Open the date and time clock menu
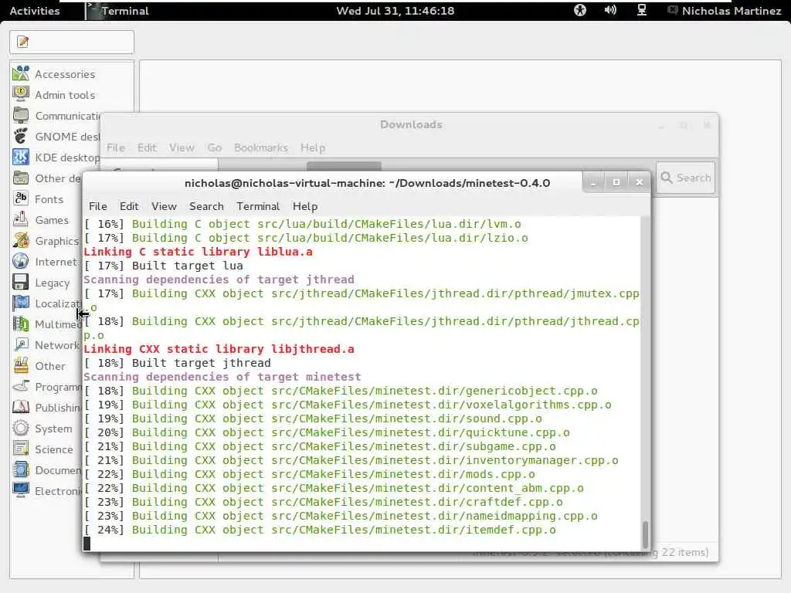 point(395,11)
